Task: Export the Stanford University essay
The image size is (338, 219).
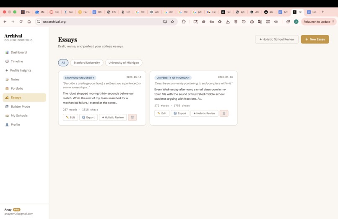Action: 88,117
